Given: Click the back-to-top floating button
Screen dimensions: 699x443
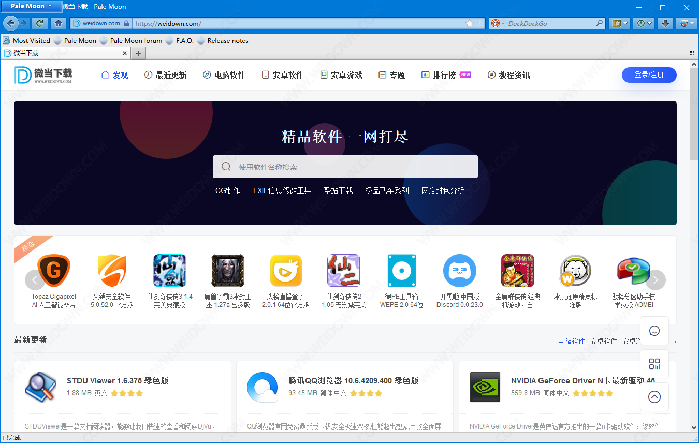Looking at the screenshot, I should tap(654, 397).
